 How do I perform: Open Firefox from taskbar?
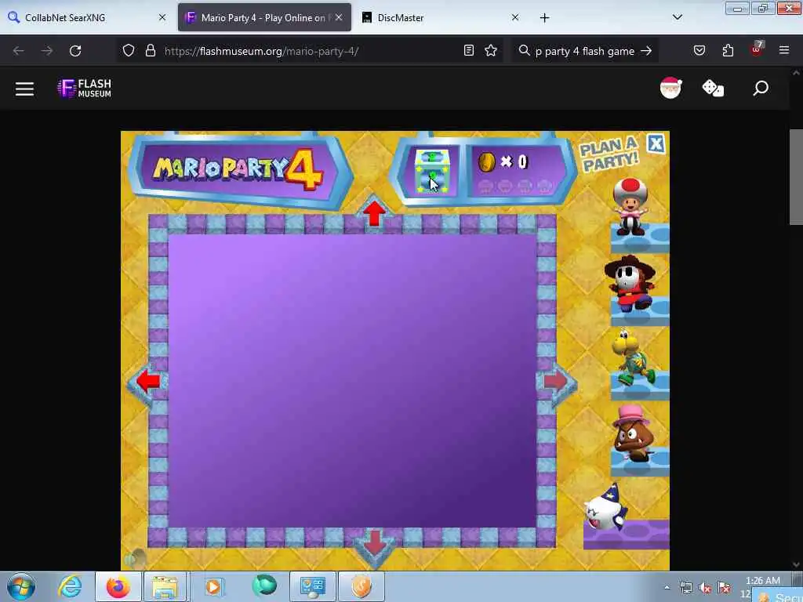[118, 586]
